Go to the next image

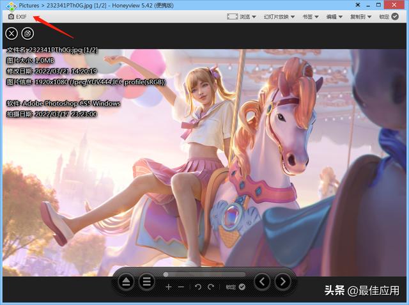(x=282, y=281)
